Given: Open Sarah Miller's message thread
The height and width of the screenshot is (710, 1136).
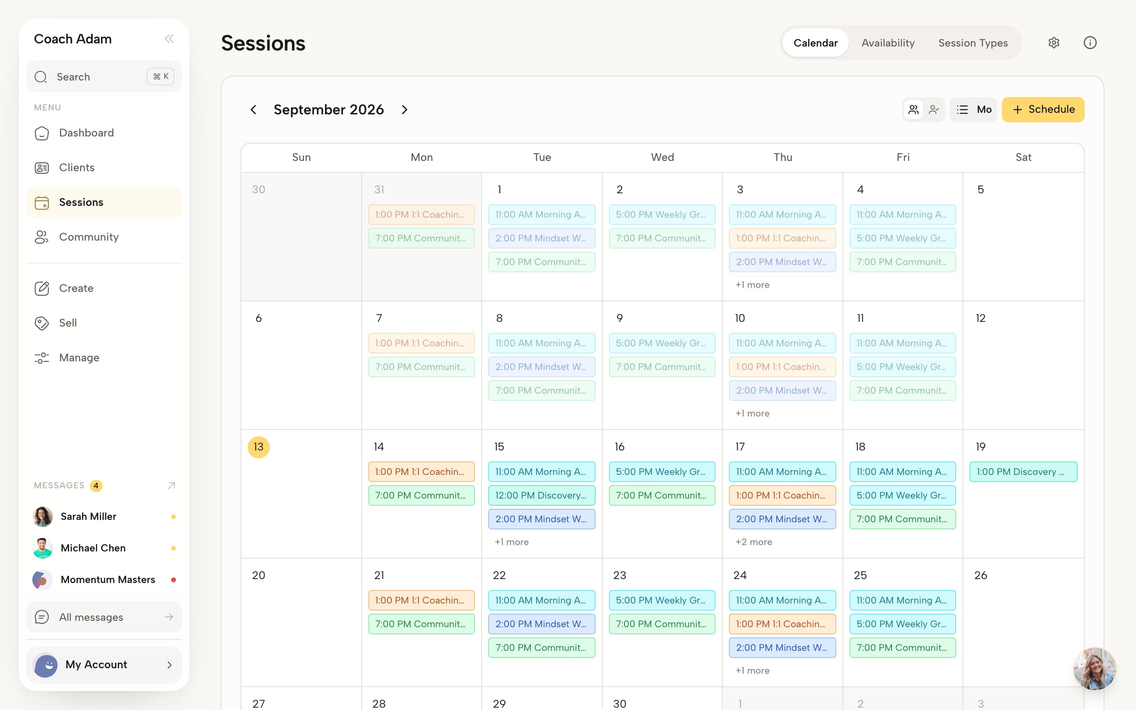Looking at the screenshot, I should (104, 517).
